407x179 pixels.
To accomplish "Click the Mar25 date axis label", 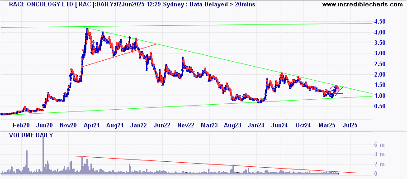I will pyautogui.click(x=327, y=125).
